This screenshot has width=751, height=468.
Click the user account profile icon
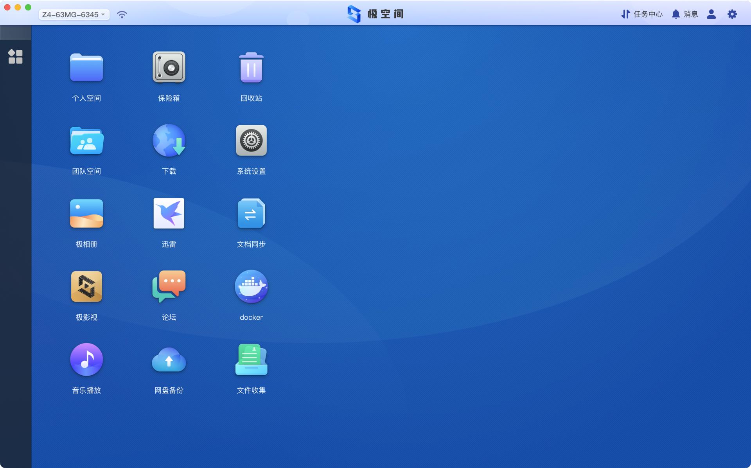711,14
